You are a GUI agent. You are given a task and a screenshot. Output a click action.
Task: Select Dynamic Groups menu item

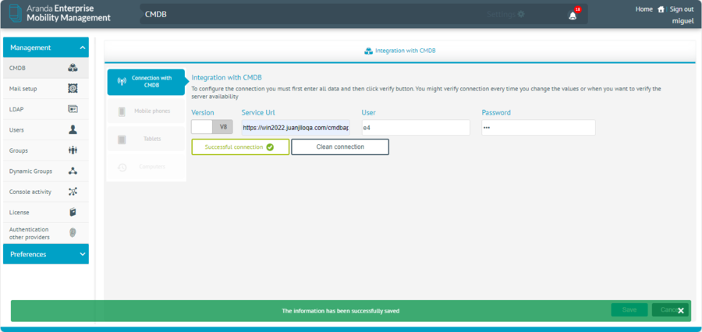[x=46, y=171]
